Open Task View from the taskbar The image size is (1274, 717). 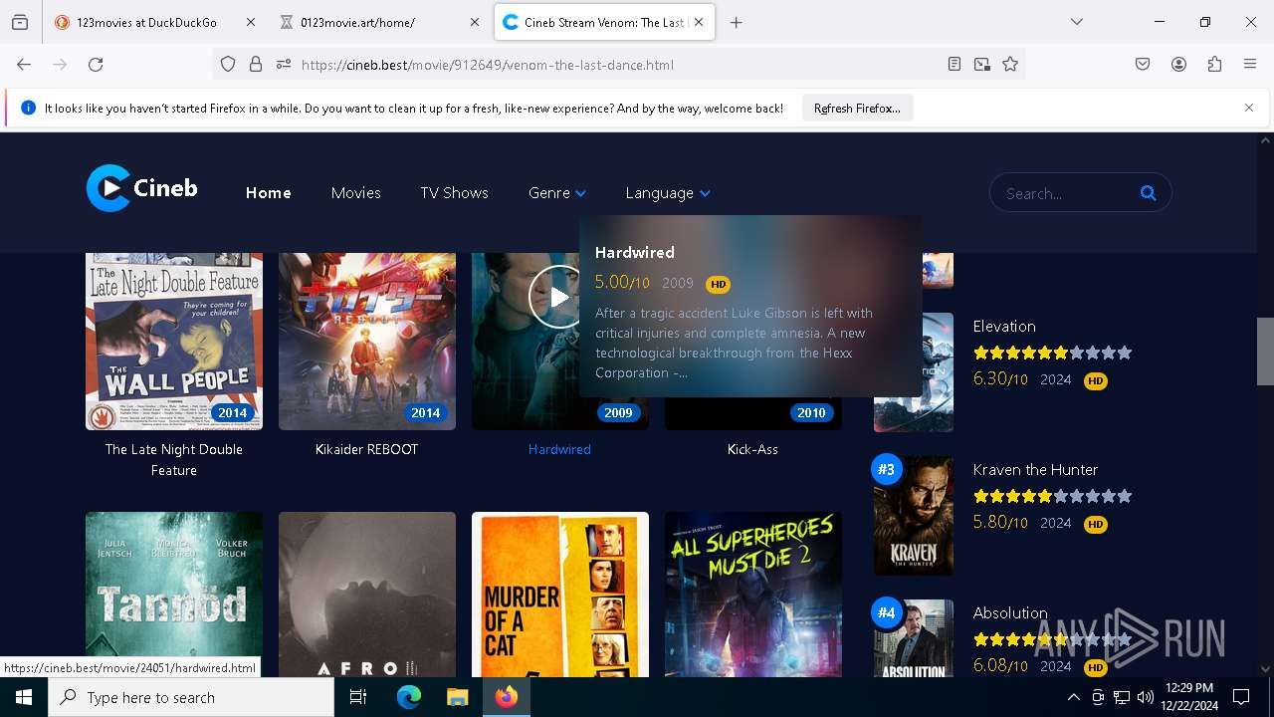click(x=358, y=697)
